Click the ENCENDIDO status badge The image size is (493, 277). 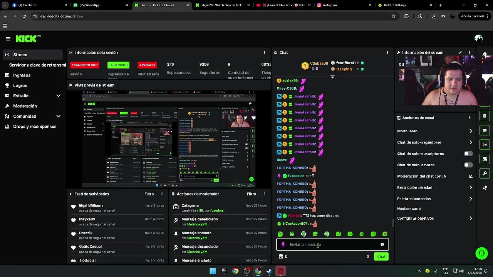pyautogui.click(x=118, y=65)
